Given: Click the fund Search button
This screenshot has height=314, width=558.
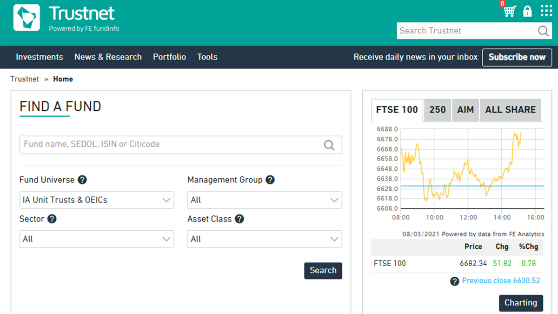Looking at the screenshot, I should pos(323,271).
